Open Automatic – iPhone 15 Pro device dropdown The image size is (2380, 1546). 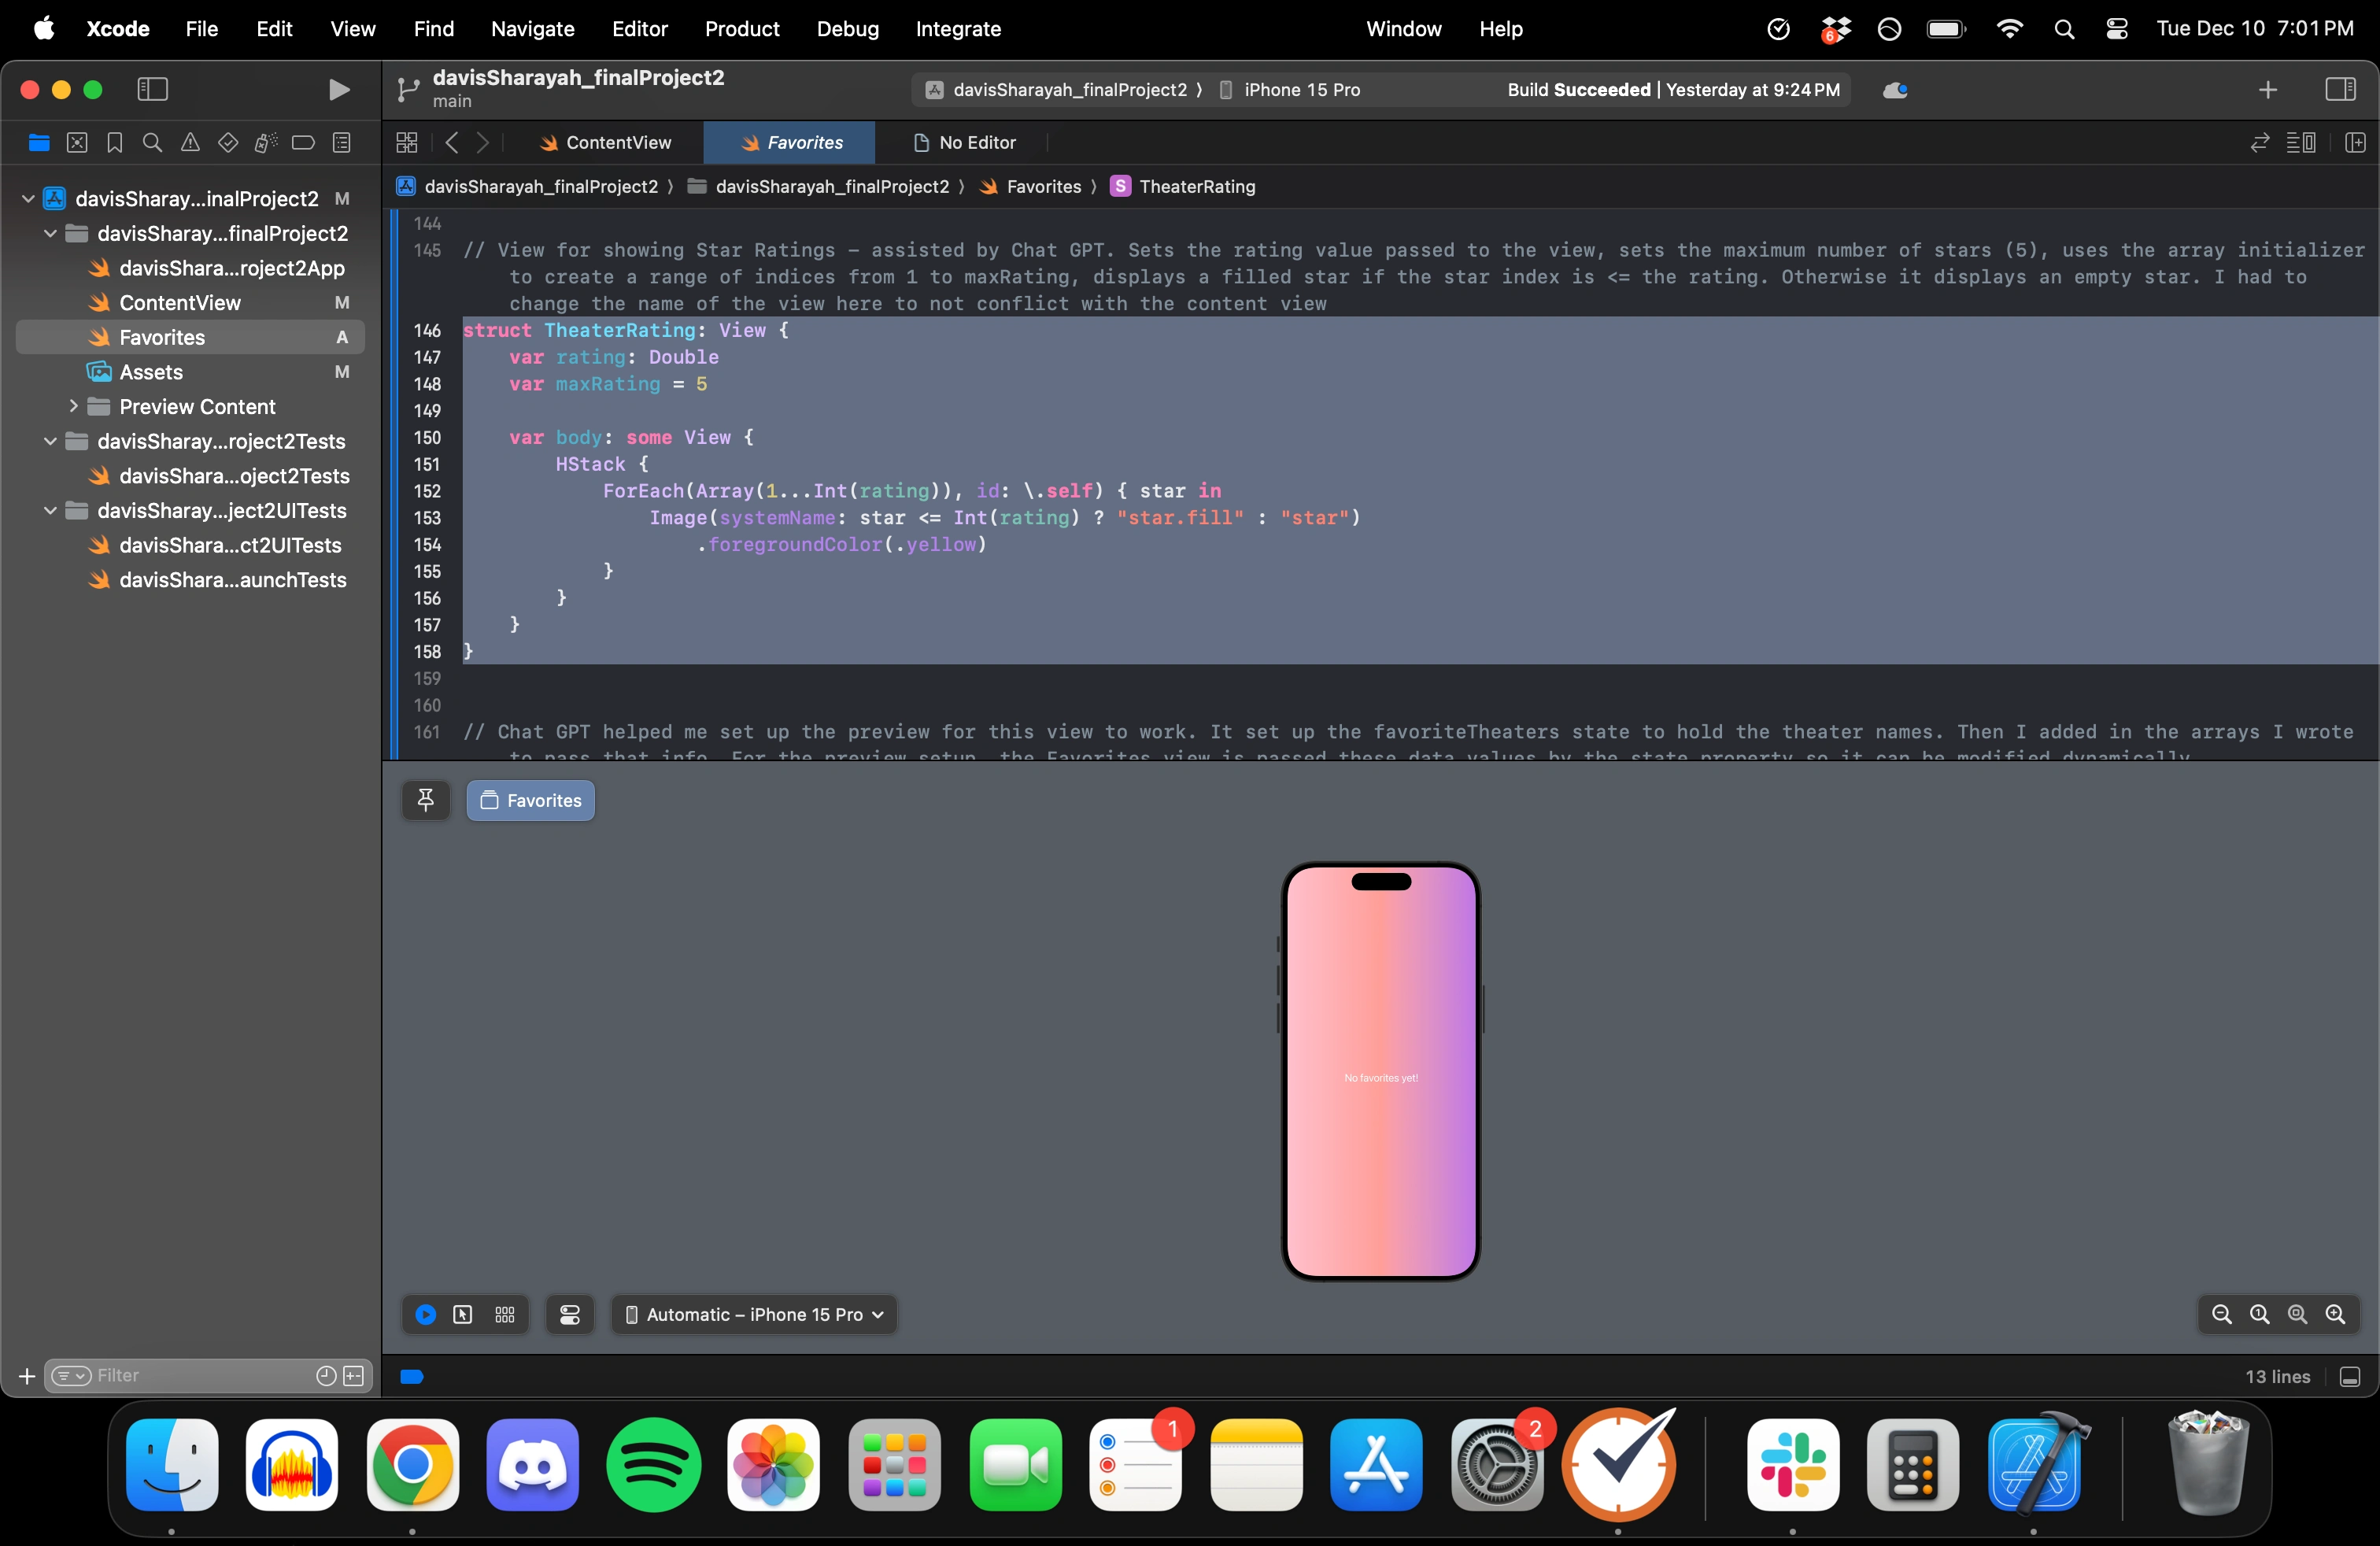point(754,1315)
